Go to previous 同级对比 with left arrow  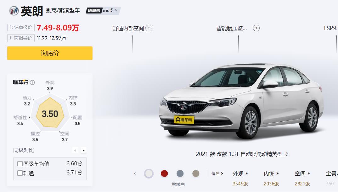pyautogui.click(x=75, y=150)
